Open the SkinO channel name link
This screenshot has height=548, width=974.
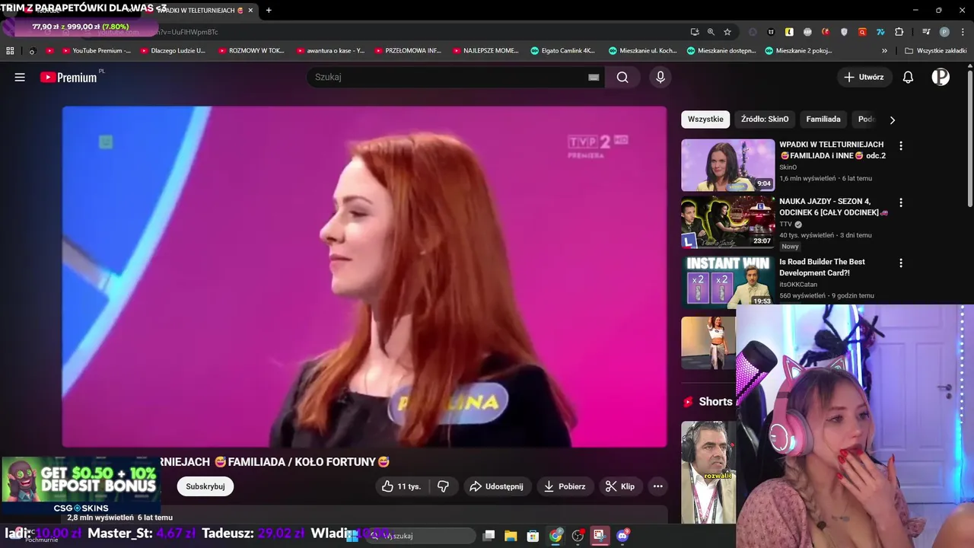pos(788,167)
